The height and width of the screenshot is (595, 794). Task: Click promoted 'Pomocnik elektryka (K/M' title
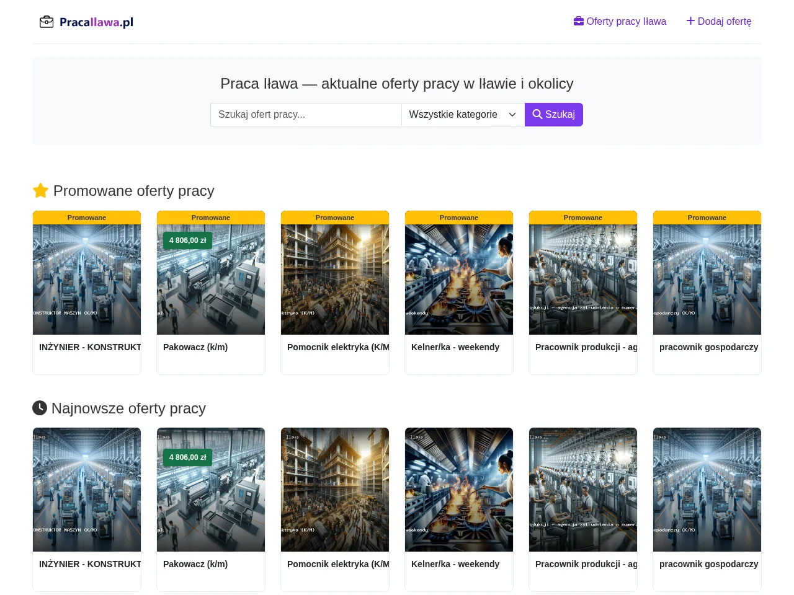(338, 347)
